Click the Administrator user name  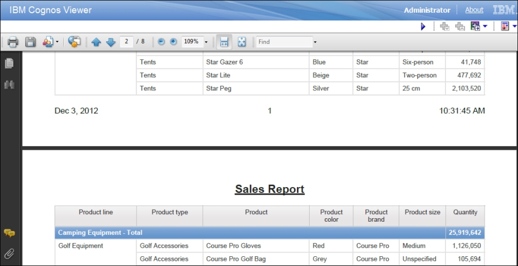pyautogui.click(x=427, y=10)
